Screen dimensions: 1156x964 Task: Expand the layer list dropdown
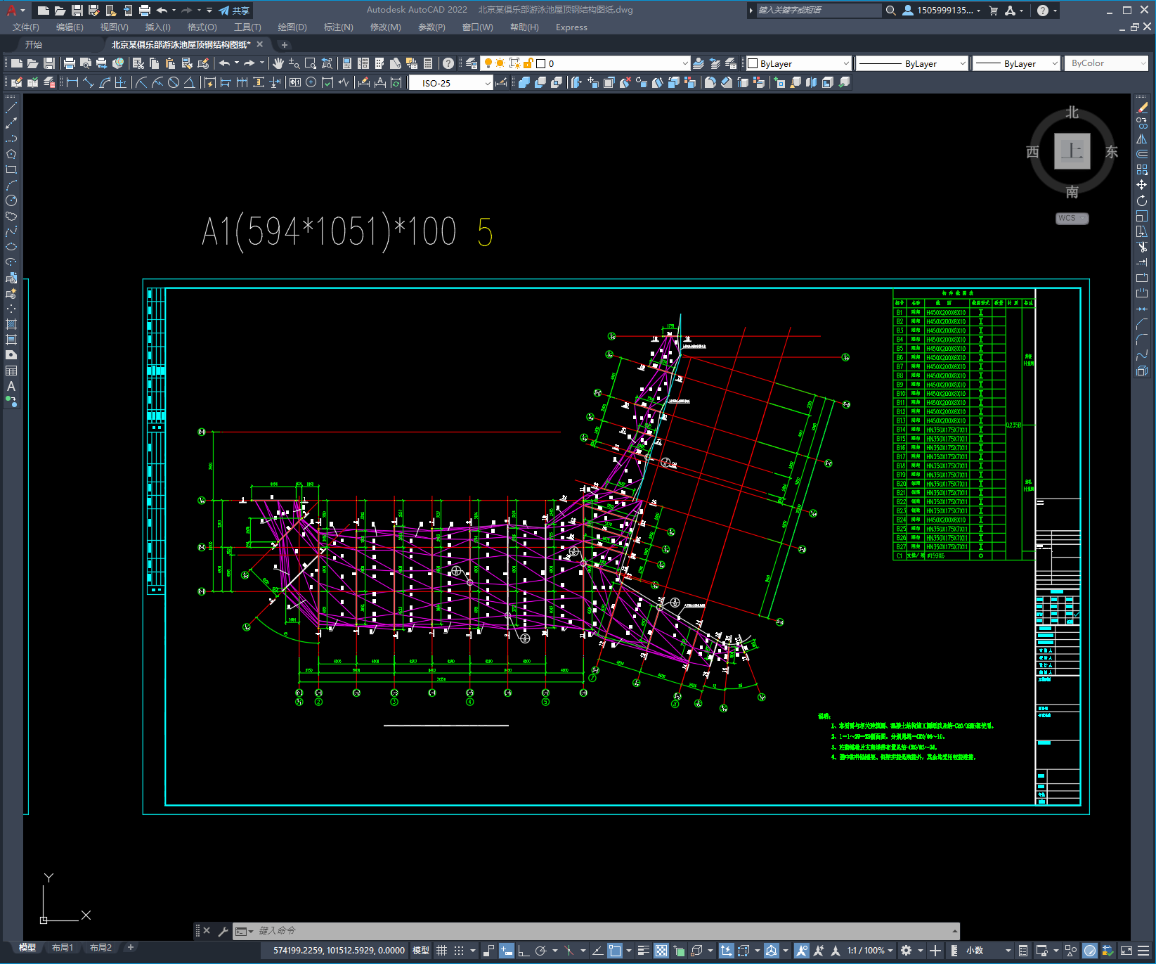(x=684, y=63)
